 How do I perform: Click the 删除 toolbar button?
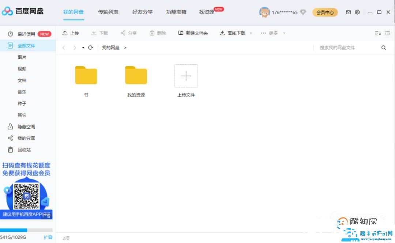tap(158, 33)
